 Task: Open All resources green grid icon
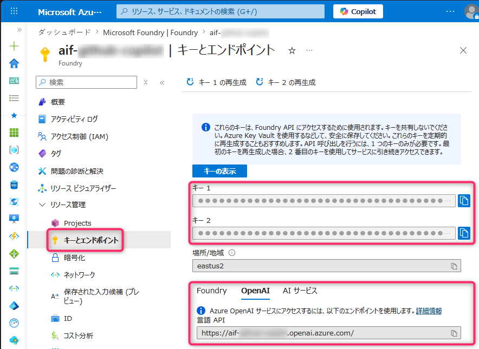point(14,133)
